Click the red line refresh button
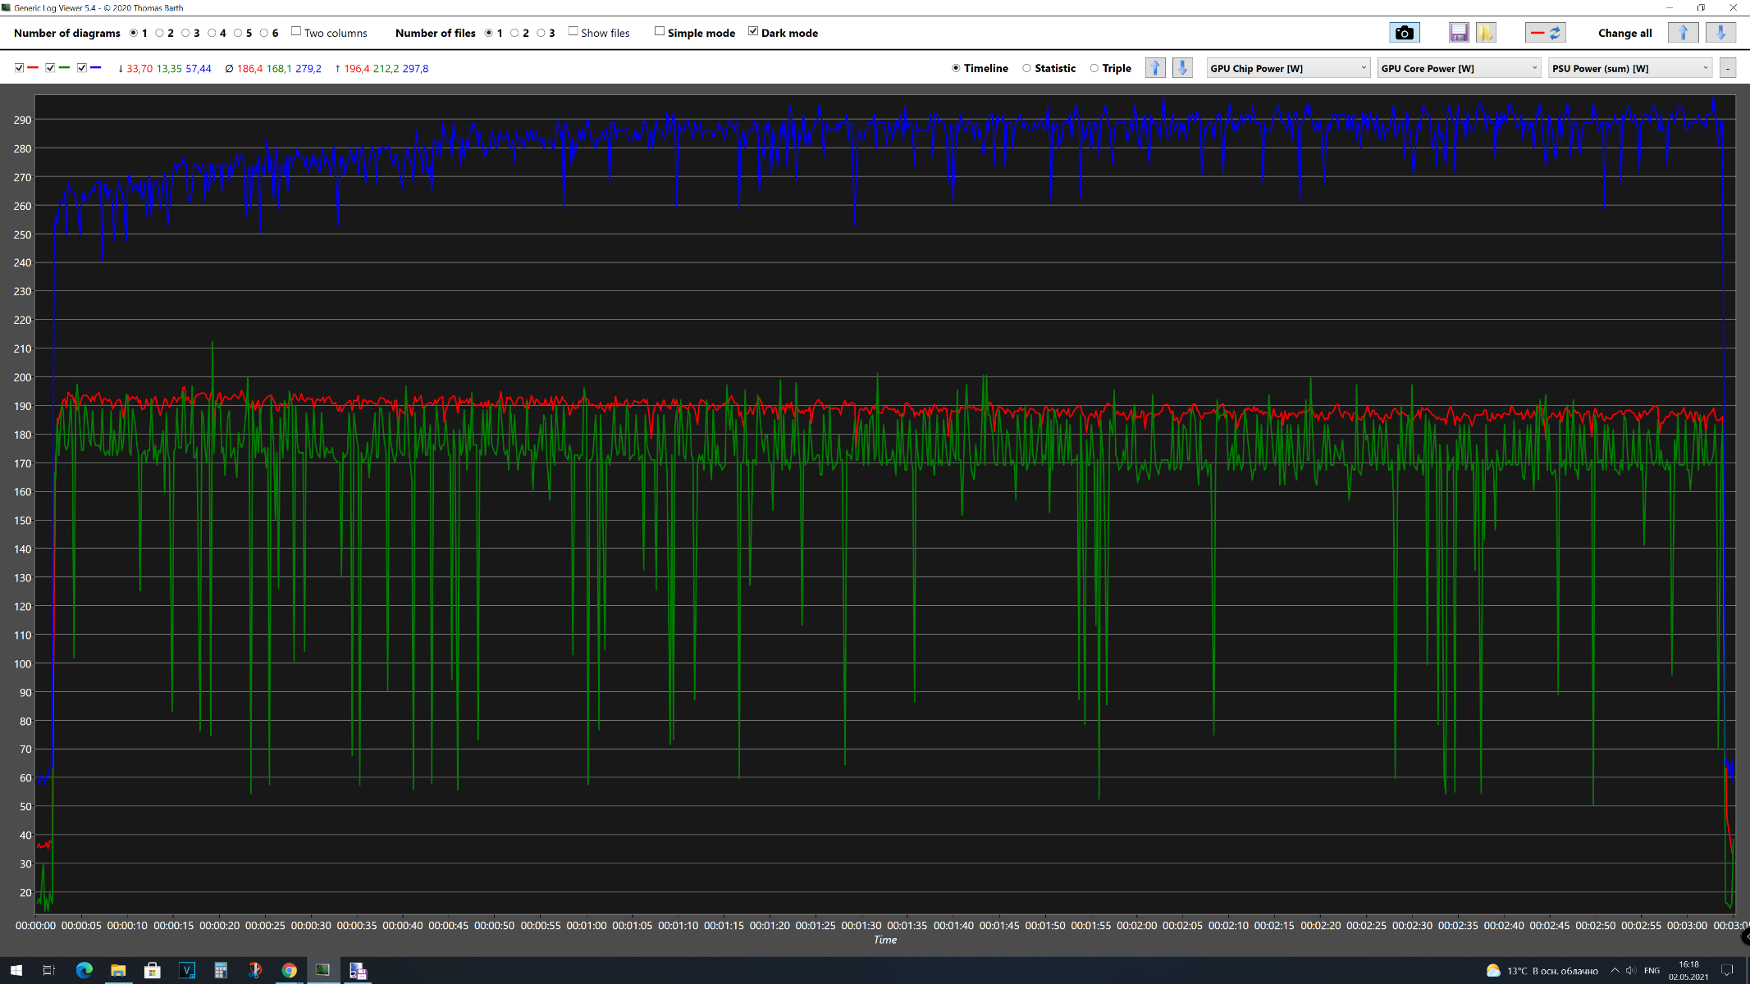1750x984 pixels. click(x=1545, y=33)
